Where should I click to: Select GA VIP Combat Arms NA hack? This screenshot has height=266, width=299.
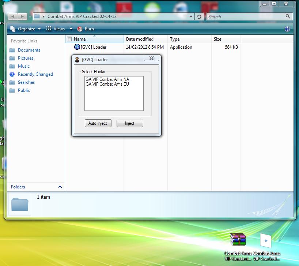[107, 79]
